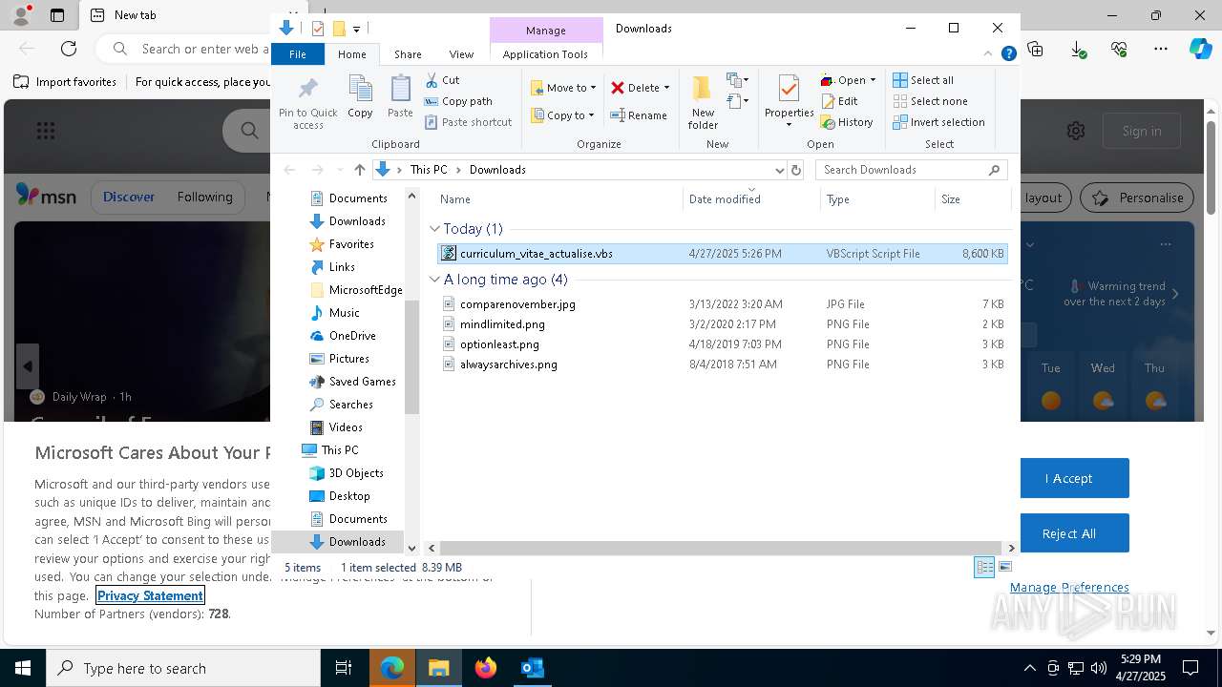Screen dimensions: 1222x687
Task: Sort by Date modified column header
Action: coord(750,199)
